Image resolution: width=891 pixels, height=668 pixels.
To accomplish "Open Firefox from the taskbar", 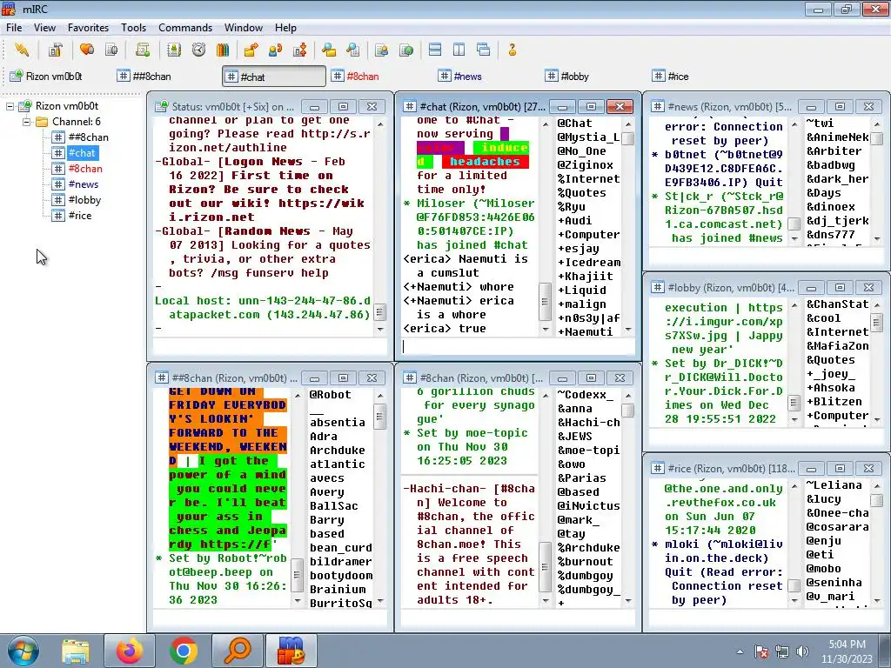I will [x=130, y=651].
